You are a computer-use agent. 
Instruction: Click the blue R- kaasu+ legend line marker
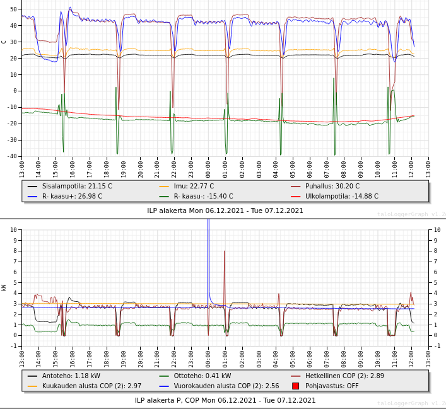(x=32, y=197)
